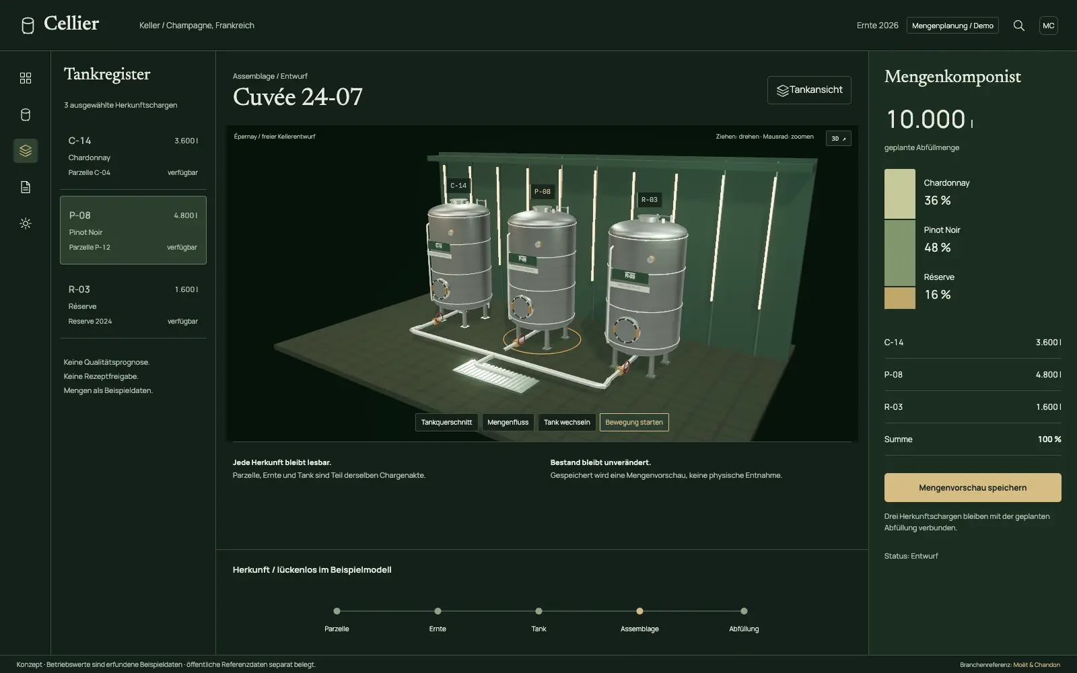Image resolution: width=1077 pixels, height=673 pixels.
Task: Click the R-03 label in 3D scene
Action: pyautogui.click(x=650, y=200)
